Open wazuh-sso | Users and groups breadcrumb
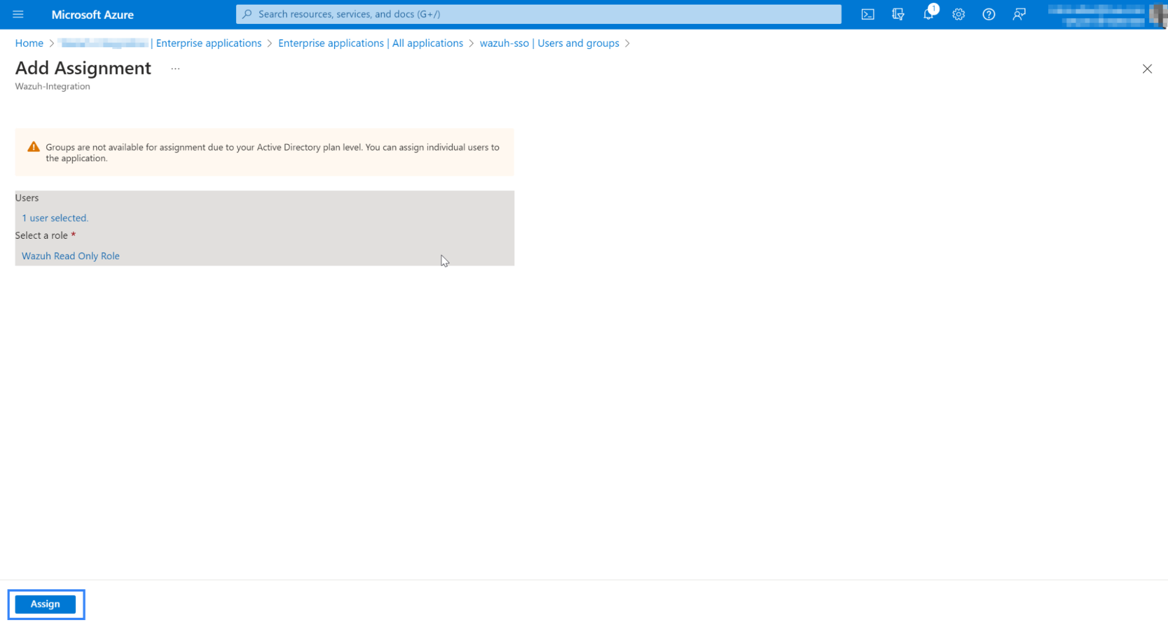1168x623 pixels. 549,43
